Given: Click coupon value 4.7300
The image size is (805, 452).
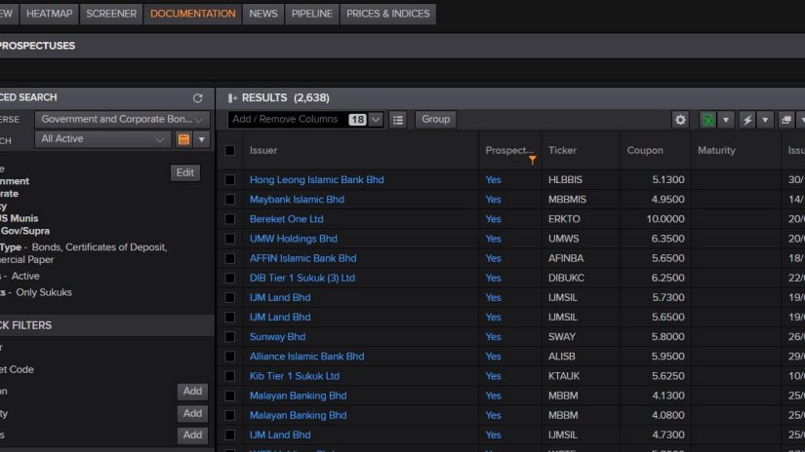Looking at the screenshot, I should [x=668, y=435].
